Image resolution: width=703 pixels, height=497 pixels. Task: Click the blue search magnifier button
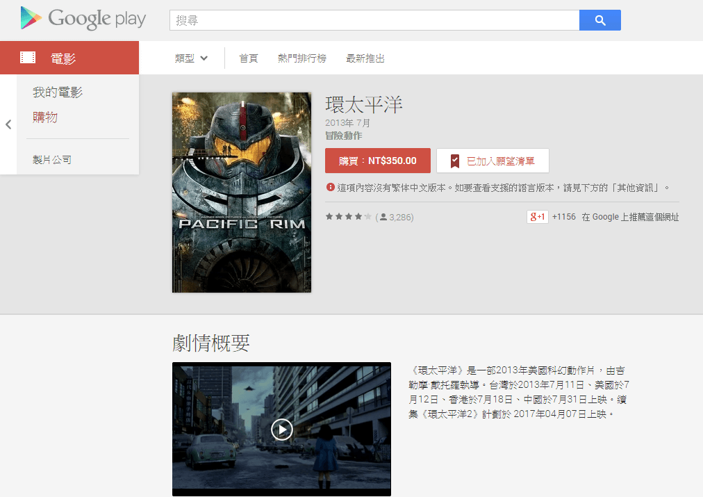[x=600, y=20]
